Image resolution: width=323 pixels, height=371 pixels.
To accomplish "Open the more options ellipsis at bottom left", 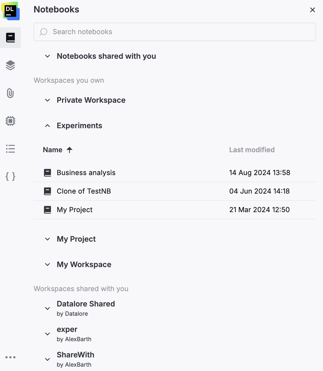I will tap(10, 357).
